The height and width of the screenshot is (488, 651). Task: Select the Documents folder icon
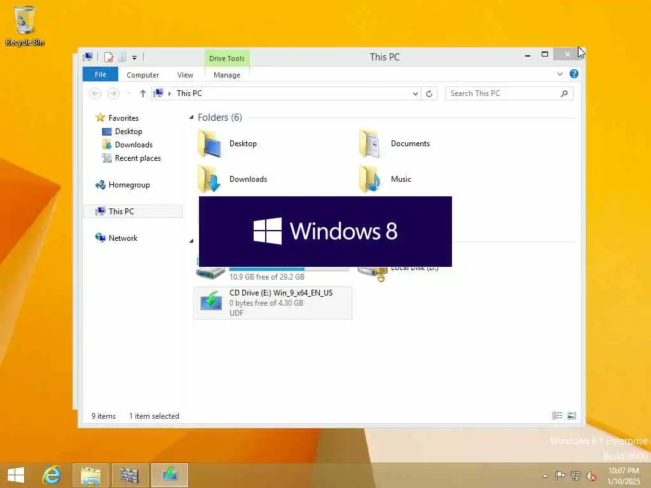click(x=370, y=144)
